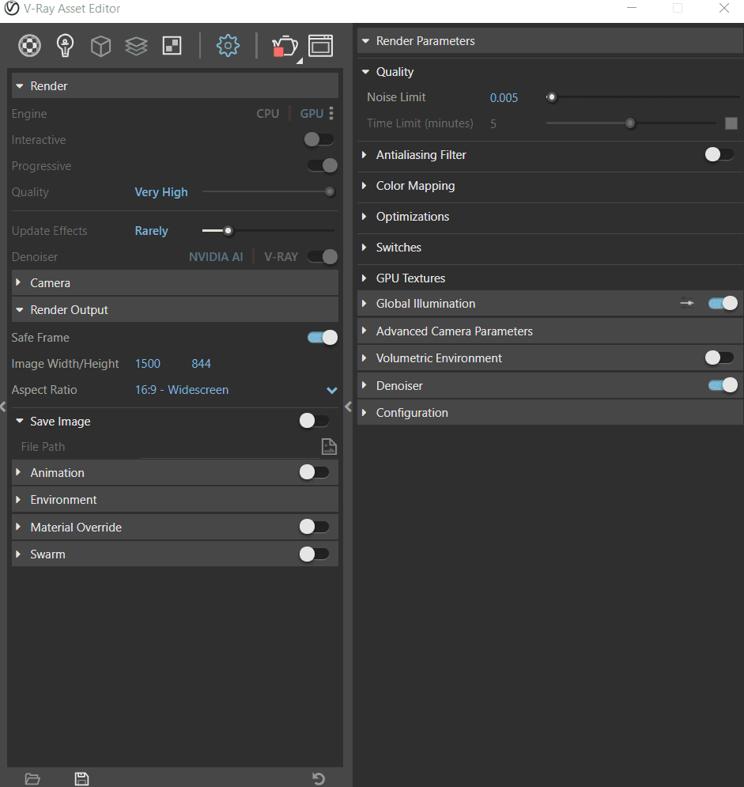Expand the Camera section
Viewport: 744px width, 787px height.
50,283
